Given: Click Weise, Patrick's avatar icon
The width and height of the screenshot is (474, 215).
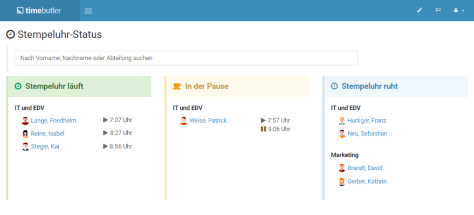Looking at the screenshot, I should click(x=183, y=121).
